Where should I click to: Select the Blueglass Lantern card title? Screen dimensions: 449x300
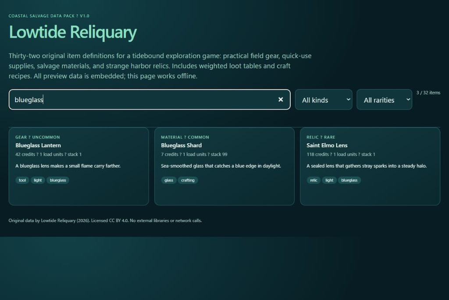[38, 145]
